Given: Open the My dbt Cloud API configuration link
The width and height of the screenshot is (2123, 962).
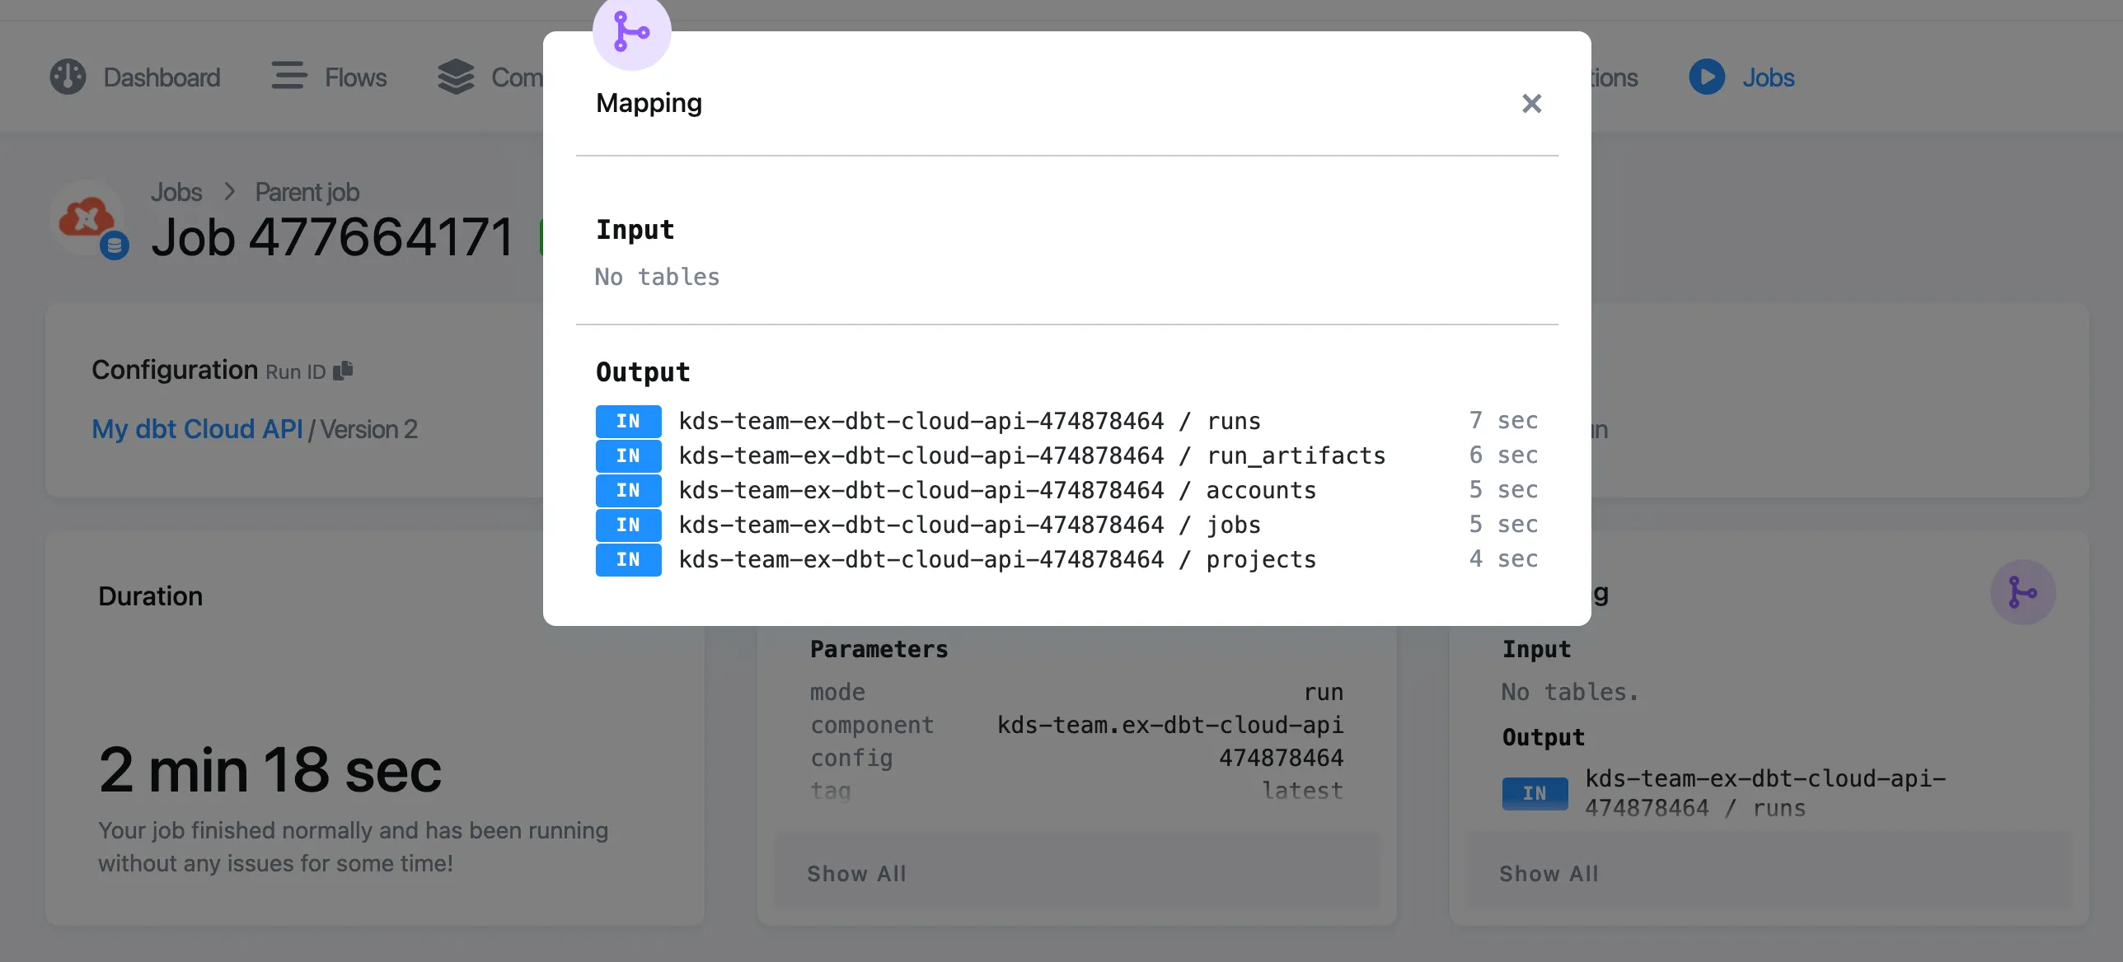Looking at the screenshot, I should click(x=197, y=429).
